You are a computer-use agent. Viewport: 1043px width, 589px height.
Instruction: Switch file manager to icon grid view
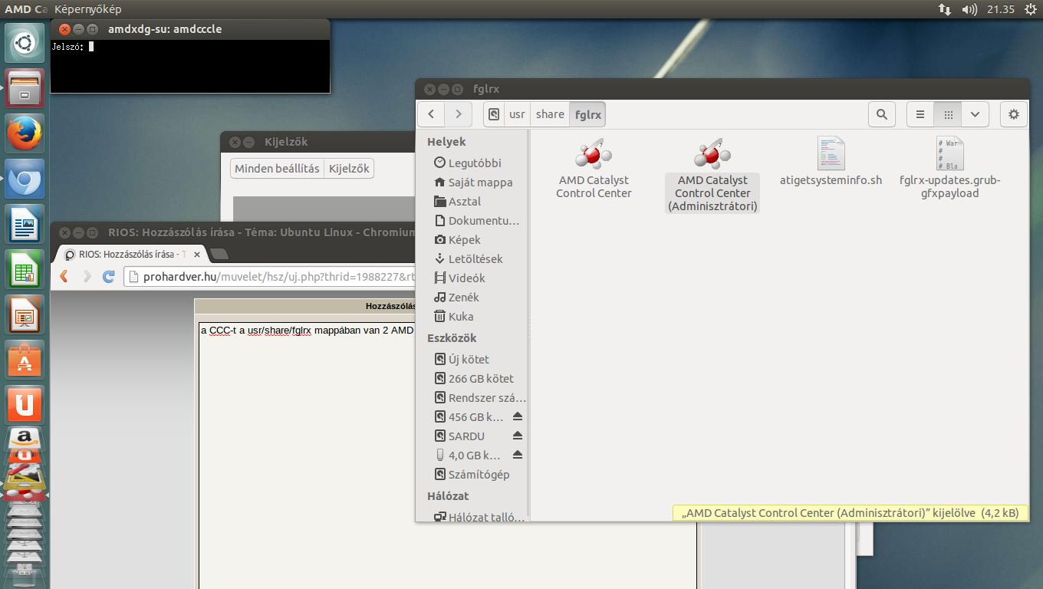(948, 114)
